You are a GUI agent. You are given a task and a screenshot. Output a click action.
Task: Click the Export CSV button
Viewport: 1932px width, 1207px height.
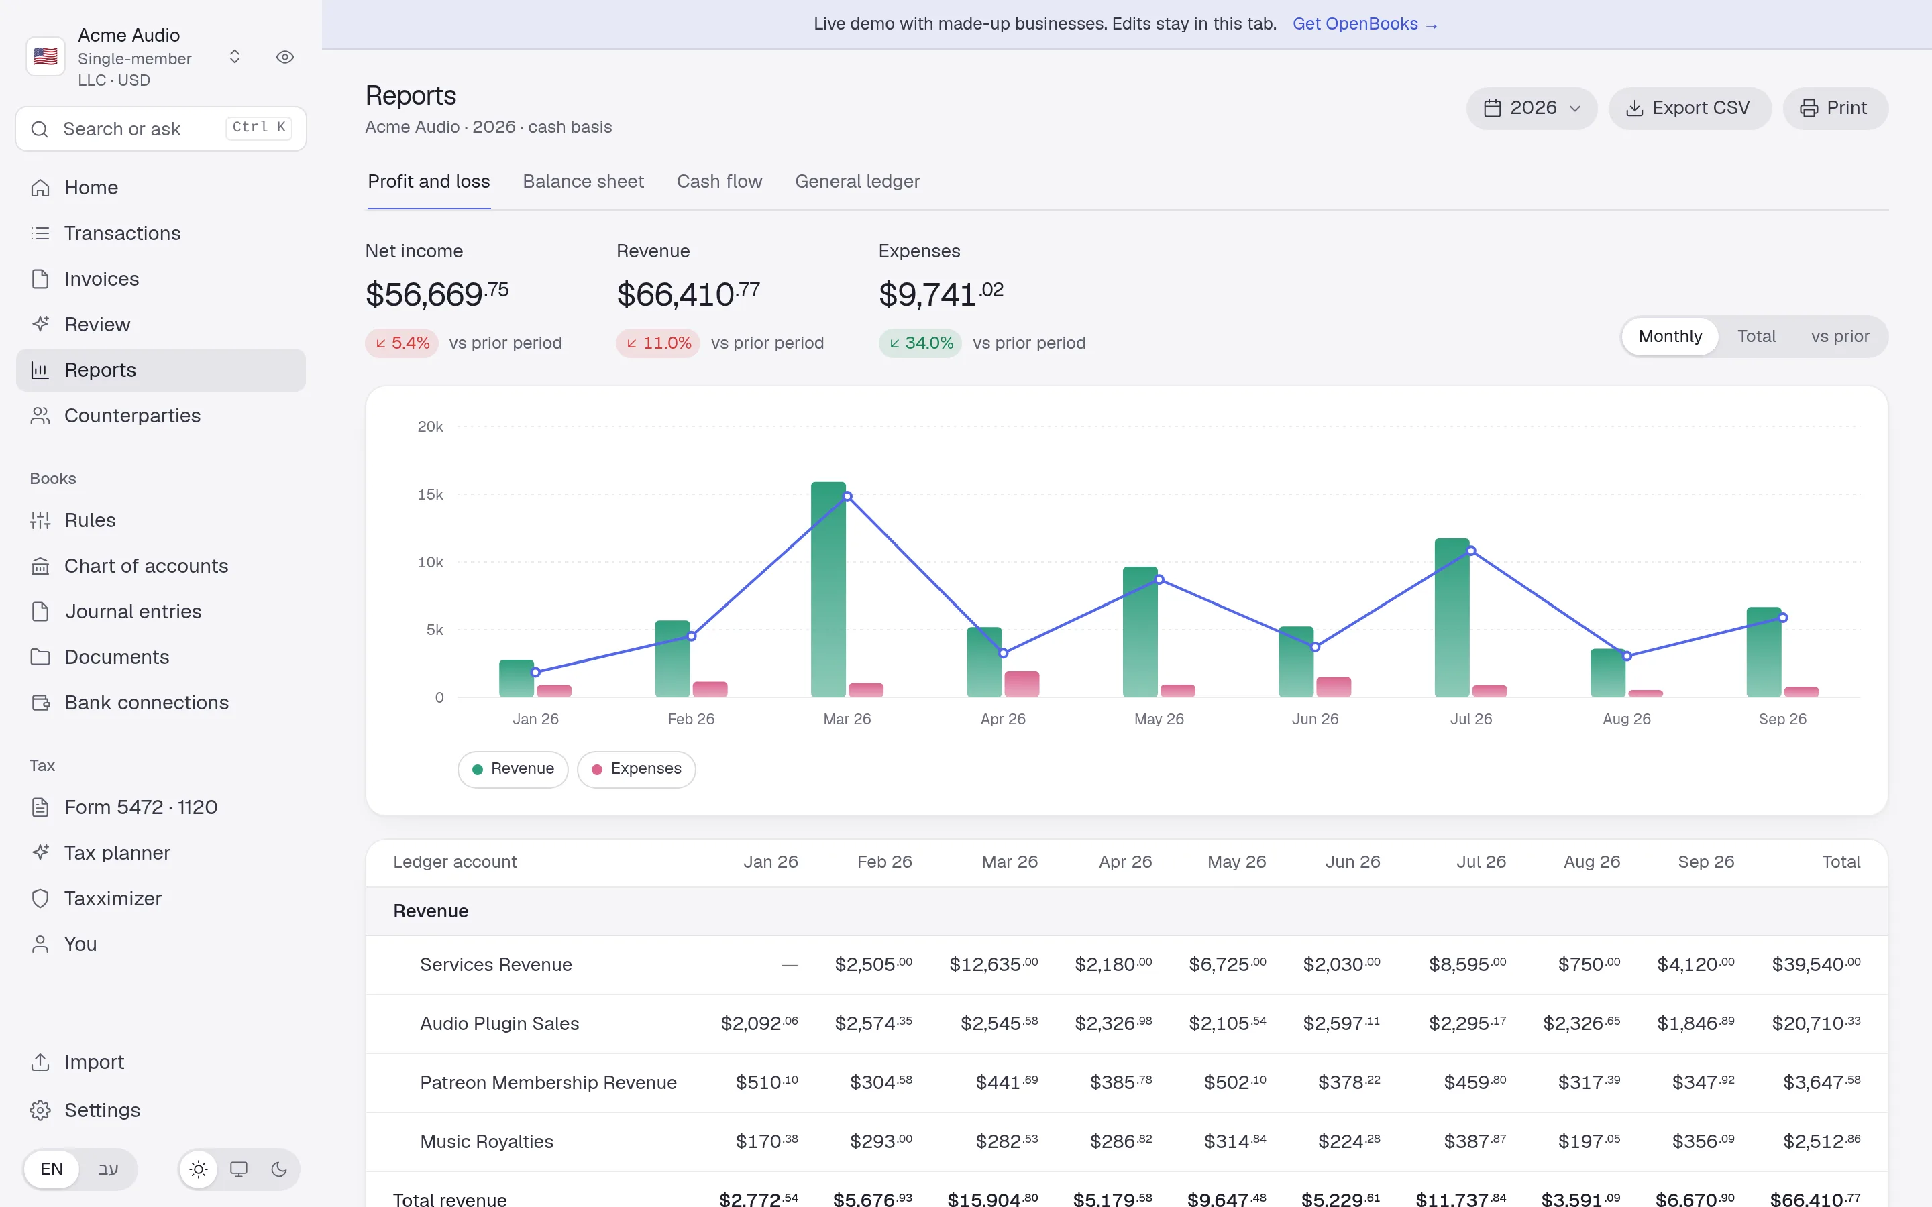1689,108
